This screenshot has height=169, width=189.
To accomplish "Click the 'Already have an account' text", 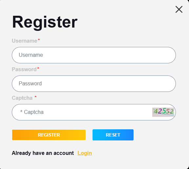I will tap(43, 153).
